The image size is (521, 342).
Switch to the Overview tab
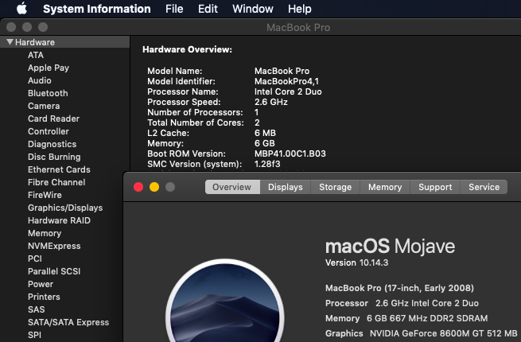point(232,187)
